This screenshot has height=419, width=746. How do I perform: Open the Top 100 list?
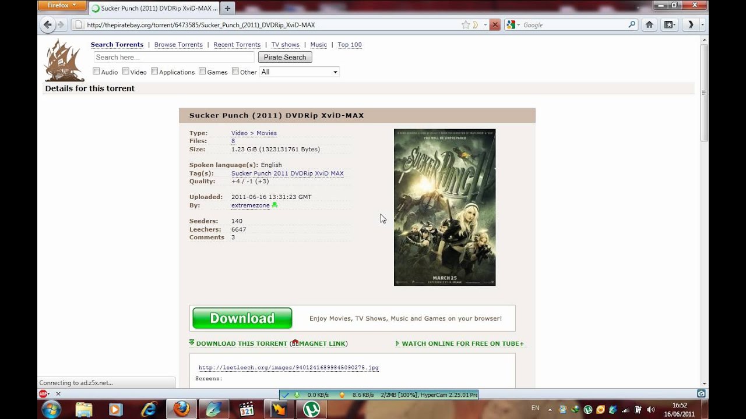[x=350, y=45]
